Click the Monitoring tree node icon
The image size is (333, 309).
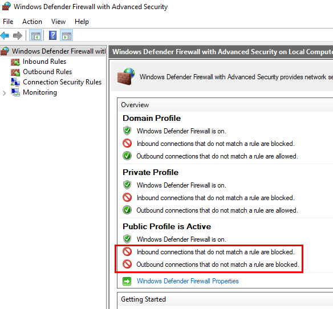tap(15, 92)
